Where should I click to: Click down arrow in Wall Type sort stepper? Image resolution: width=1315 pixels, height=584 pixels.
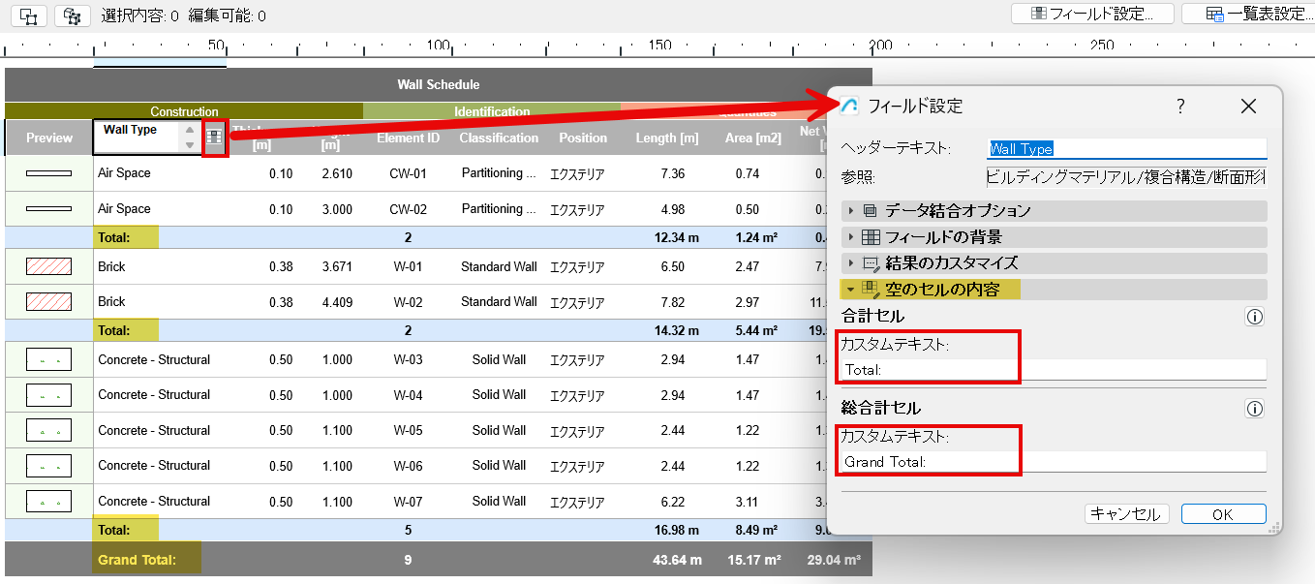(190, 145)
